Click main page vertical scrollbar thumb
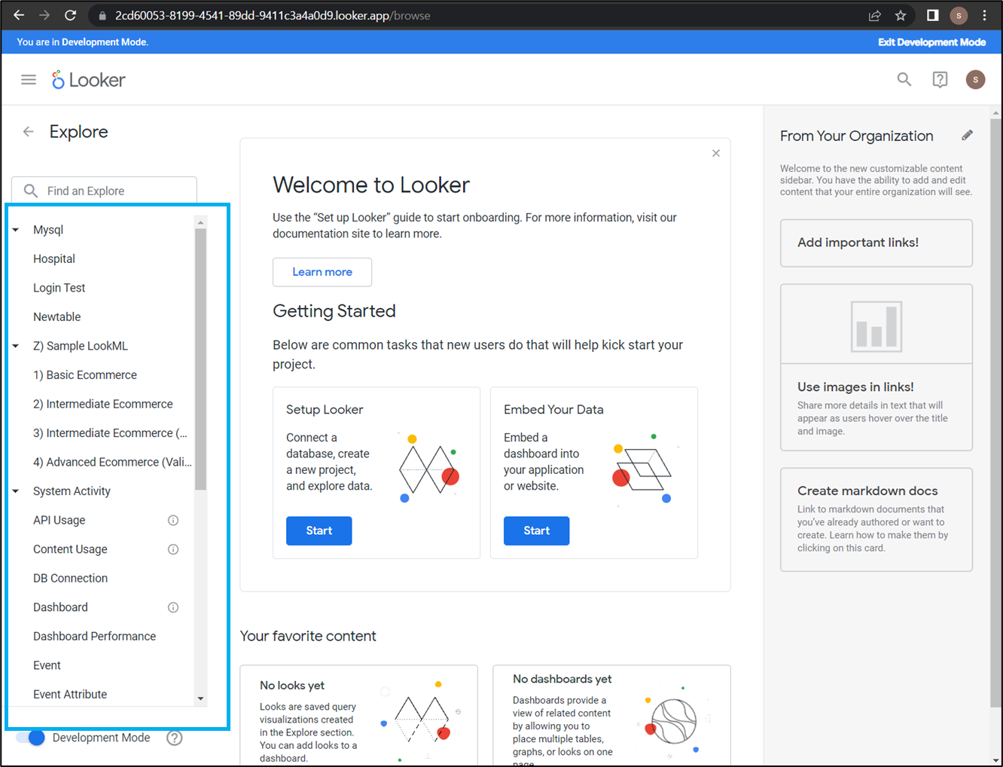Screen dimensions: 1003x767 (996, 414)
